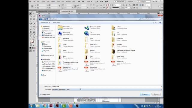
Task: Refresh the folder address bar
Action: click(x=139, y=19)
